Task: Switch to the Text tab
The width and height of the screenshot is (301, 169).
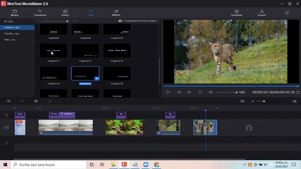Action: pos(91,13)
